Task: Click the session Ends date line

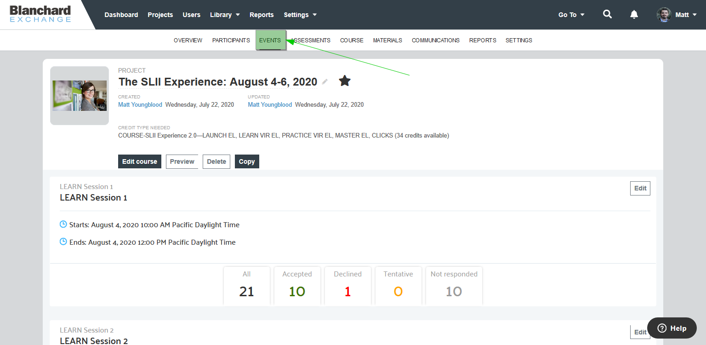Action: point(153,242)
